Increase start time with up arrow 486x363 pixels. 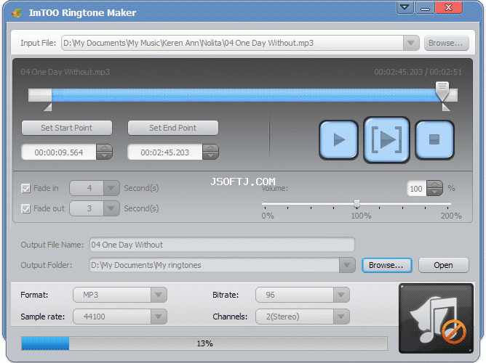tap(105, 148)
